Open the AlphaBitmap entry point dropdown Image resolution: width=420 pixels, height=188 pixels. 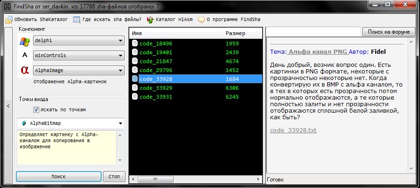[121, 123]
